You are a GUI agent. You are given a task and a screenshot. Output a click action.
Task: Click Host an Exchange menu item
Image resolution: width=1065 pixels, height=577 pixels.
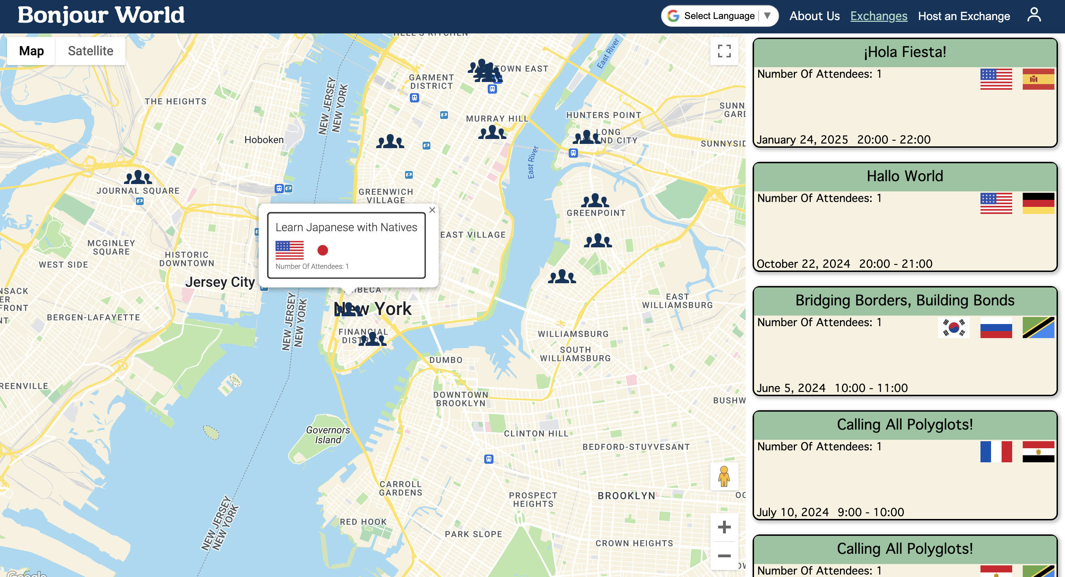point(965,15)
